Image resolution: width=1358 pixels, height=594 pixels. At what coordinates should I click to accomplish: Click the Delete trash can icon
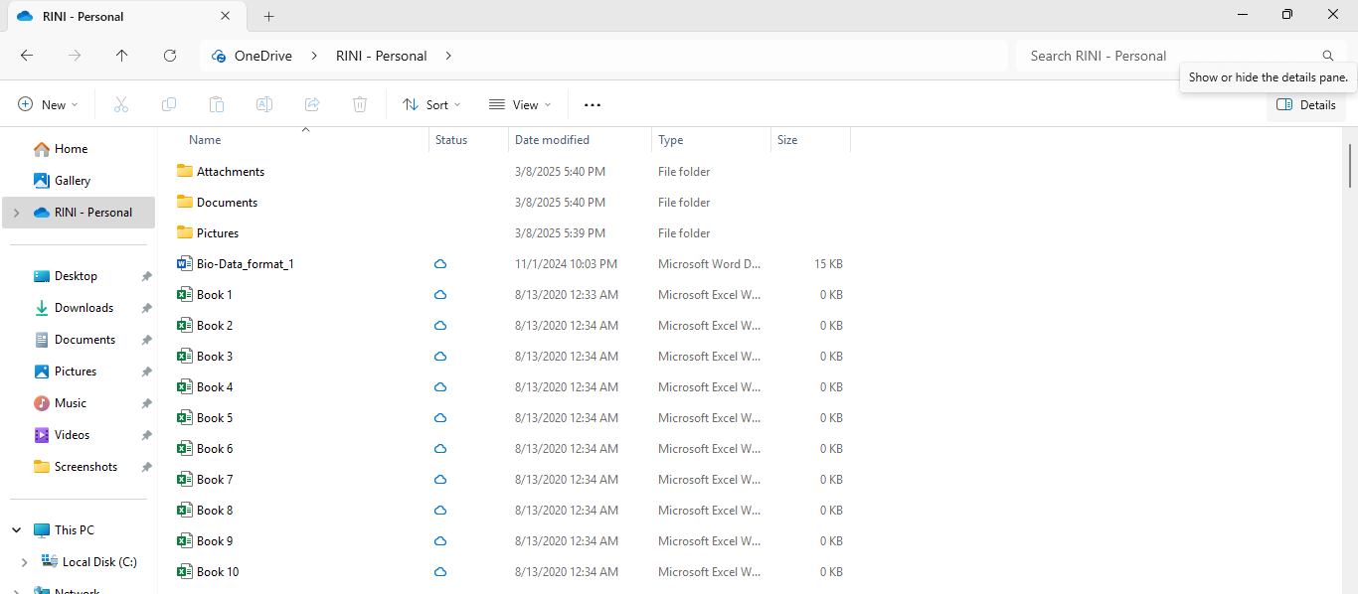click(x=360, y=104)
